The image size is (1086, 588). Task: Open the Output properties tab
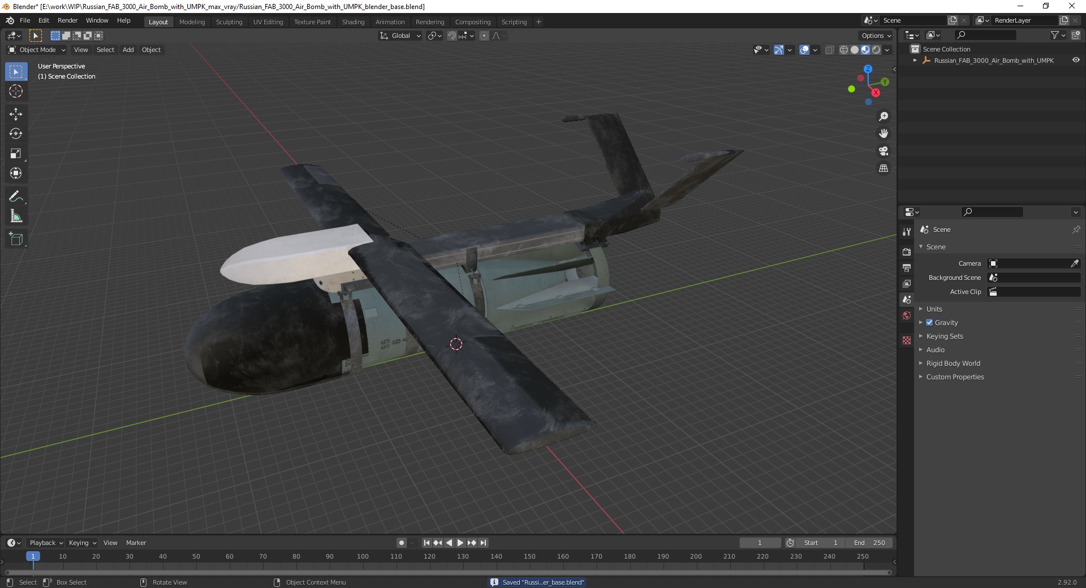point(907,267)
